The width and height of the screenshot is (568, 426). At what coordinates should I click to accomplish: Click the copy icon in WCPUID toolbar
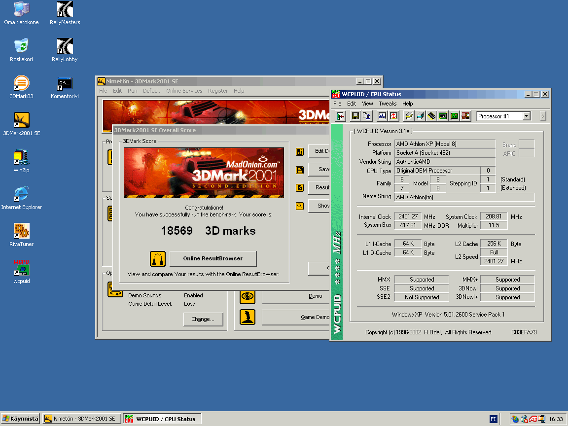pos(367,116)
